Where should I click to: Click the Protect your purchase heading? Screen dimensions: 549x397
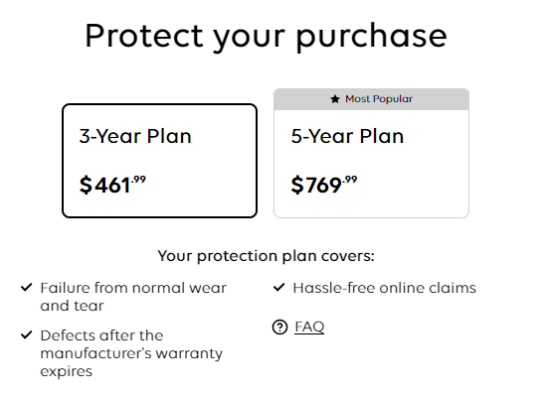[267, 37]
